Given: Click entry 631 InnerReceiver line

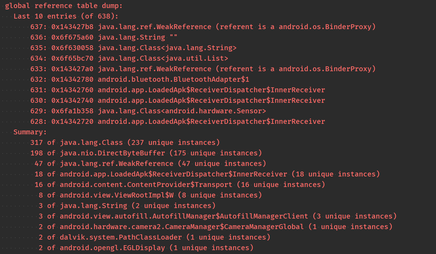Looking at the screenshot, I should click(178, 90).
